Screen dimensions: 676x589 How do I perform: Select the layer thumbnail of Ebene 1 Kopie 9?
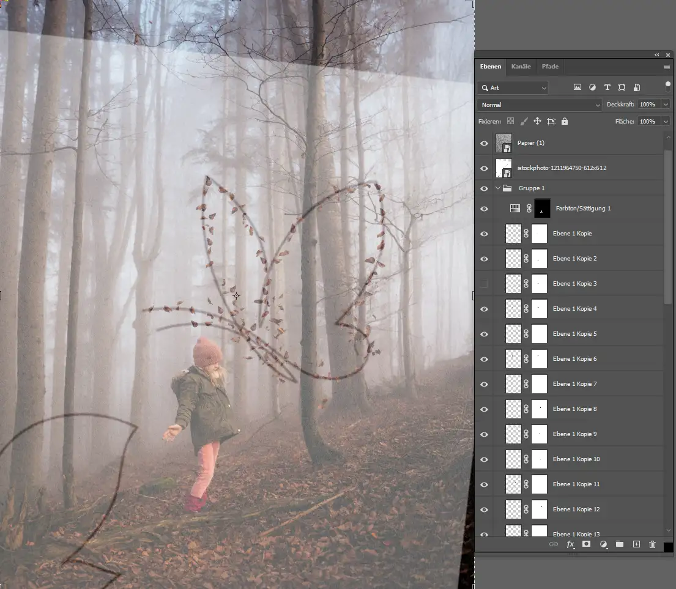pos(513,434)
